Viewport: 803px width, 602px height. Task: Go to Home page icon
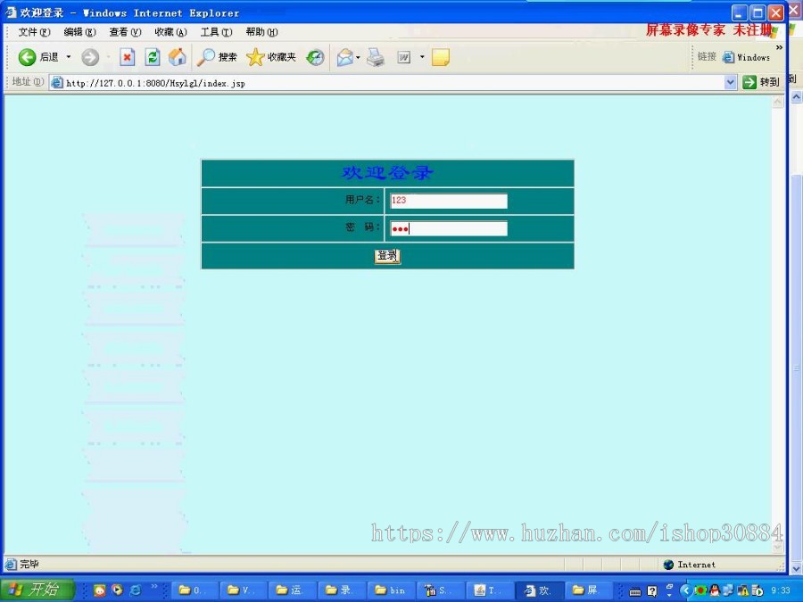pyautogui.click(x=178, y=57)
